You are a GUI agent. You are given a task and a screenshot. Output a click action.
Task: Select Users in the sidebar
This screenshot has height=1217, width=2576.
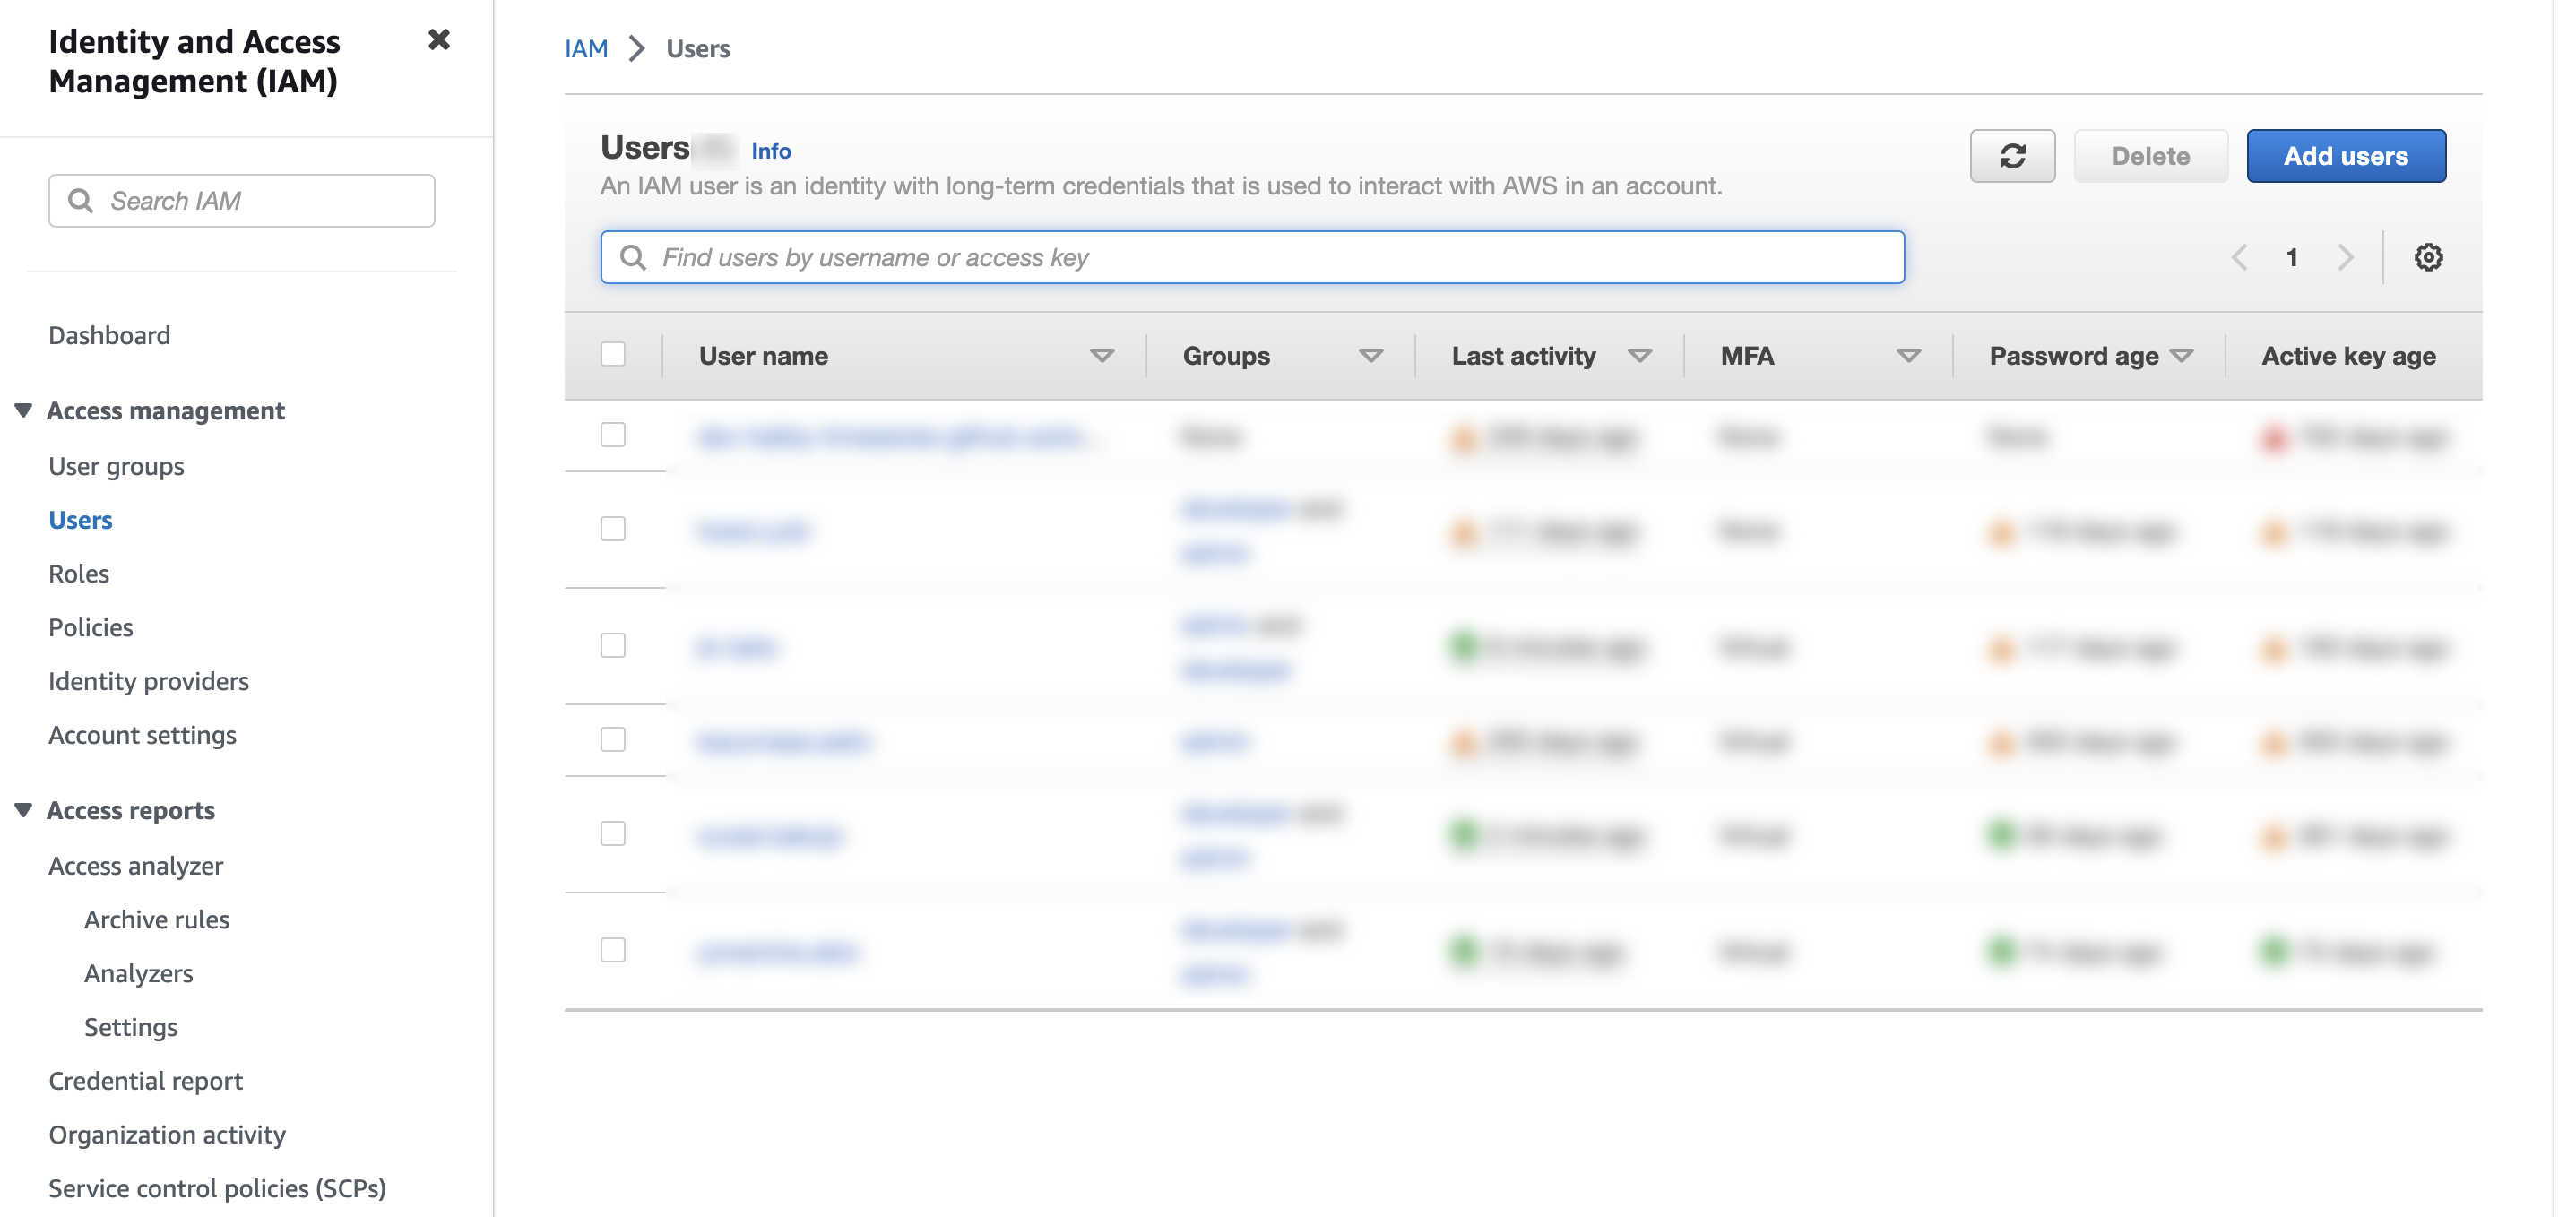[x=80, y=520]
